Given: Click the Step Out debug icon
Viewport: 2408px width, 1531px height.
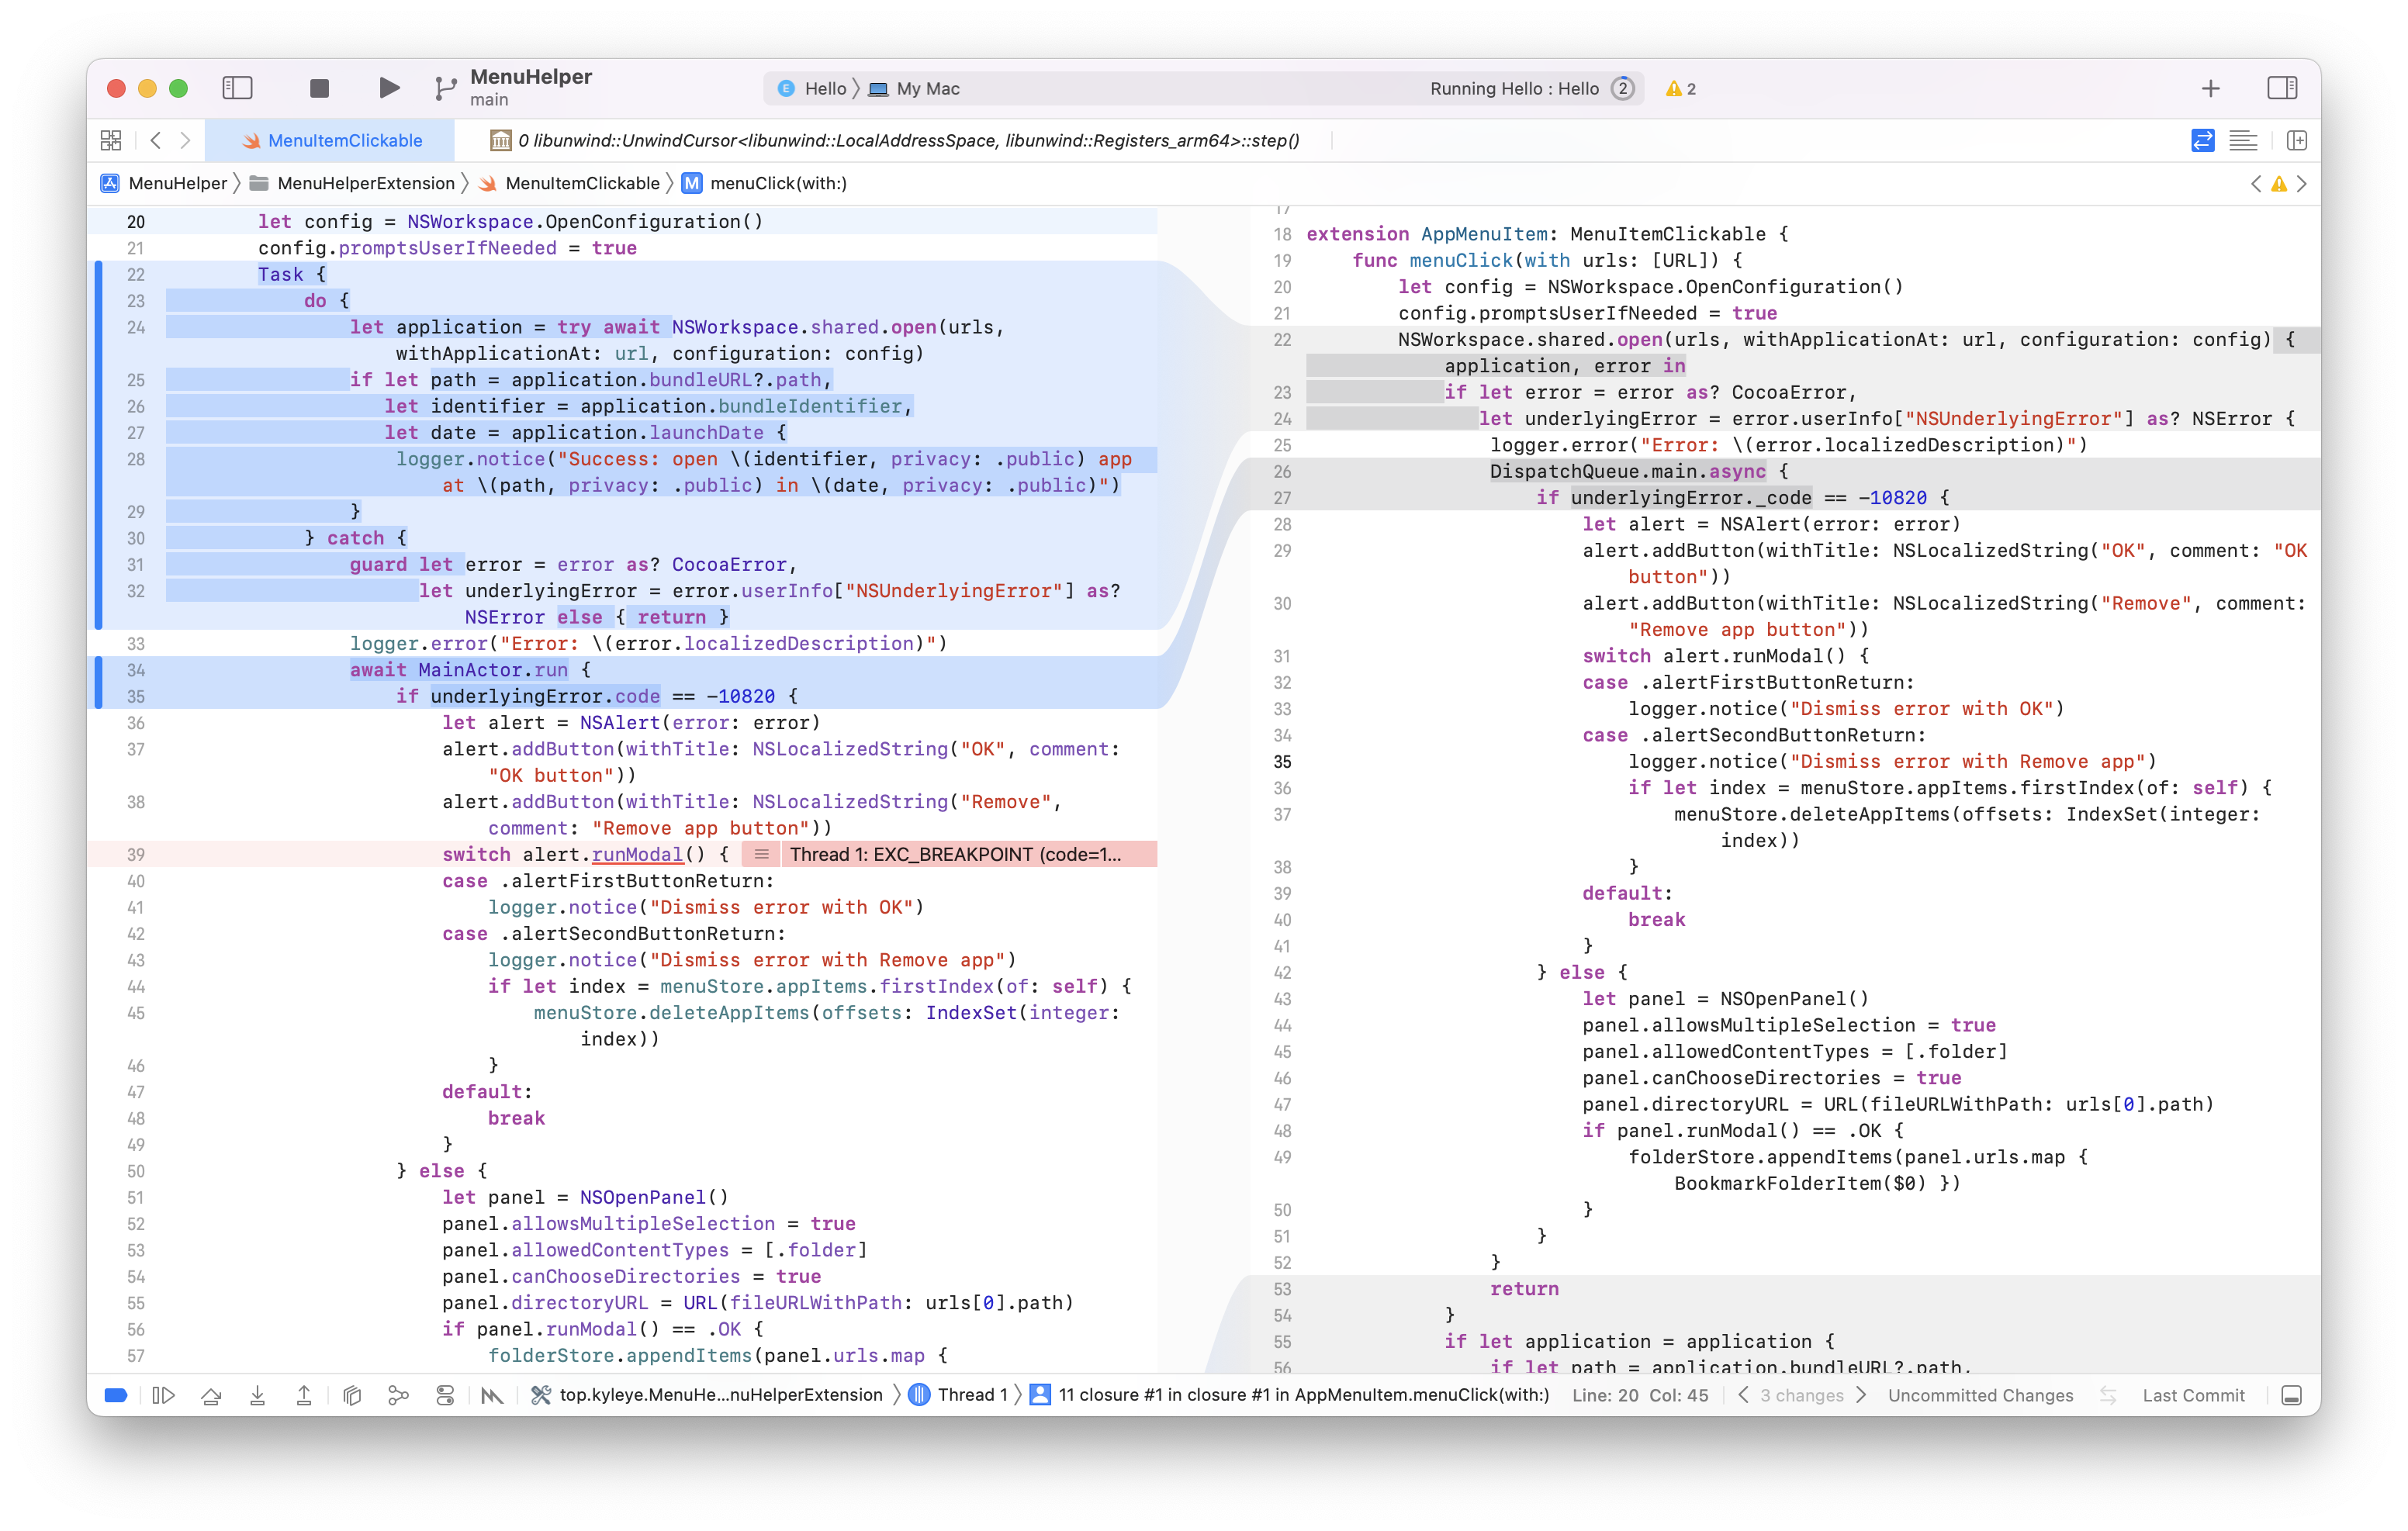Looking at the screenshot, I should click(304, 1395).
